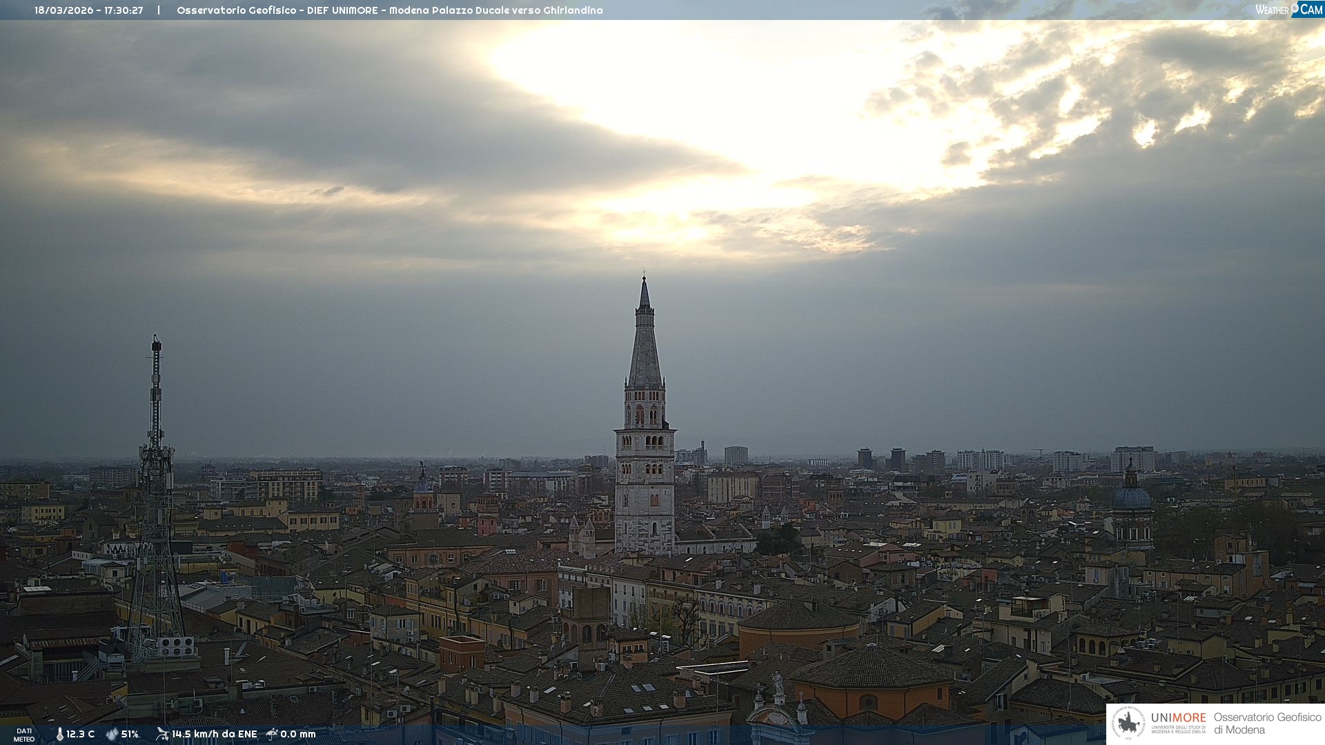Click the DATI METEO label
The height and width of the screenshot is (745, 1325).
point(24,735)
